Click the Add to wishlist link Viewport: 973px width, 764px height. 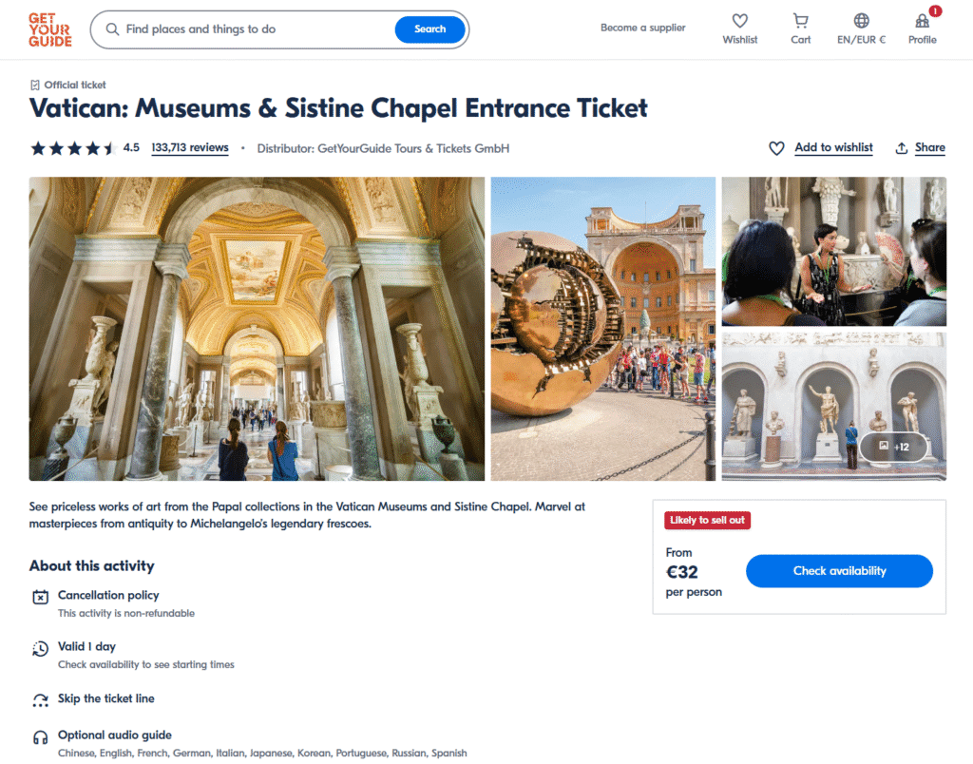(833, 147)
